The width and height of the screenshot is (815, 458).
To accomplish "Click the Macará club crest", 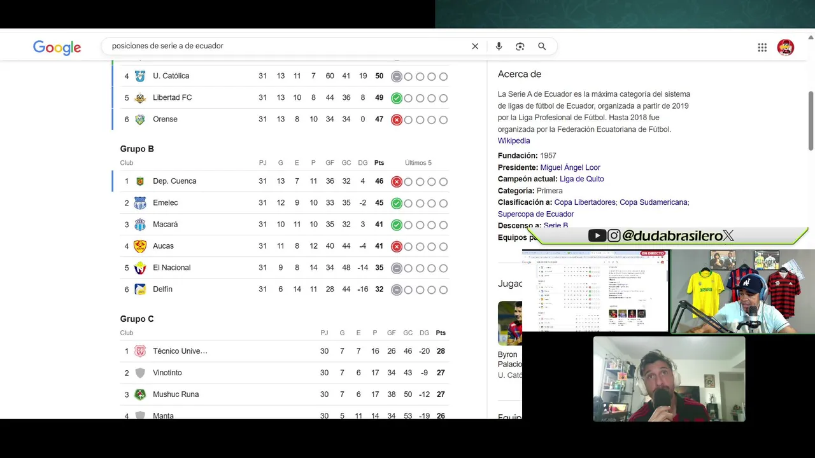I will tap(140, 225).
